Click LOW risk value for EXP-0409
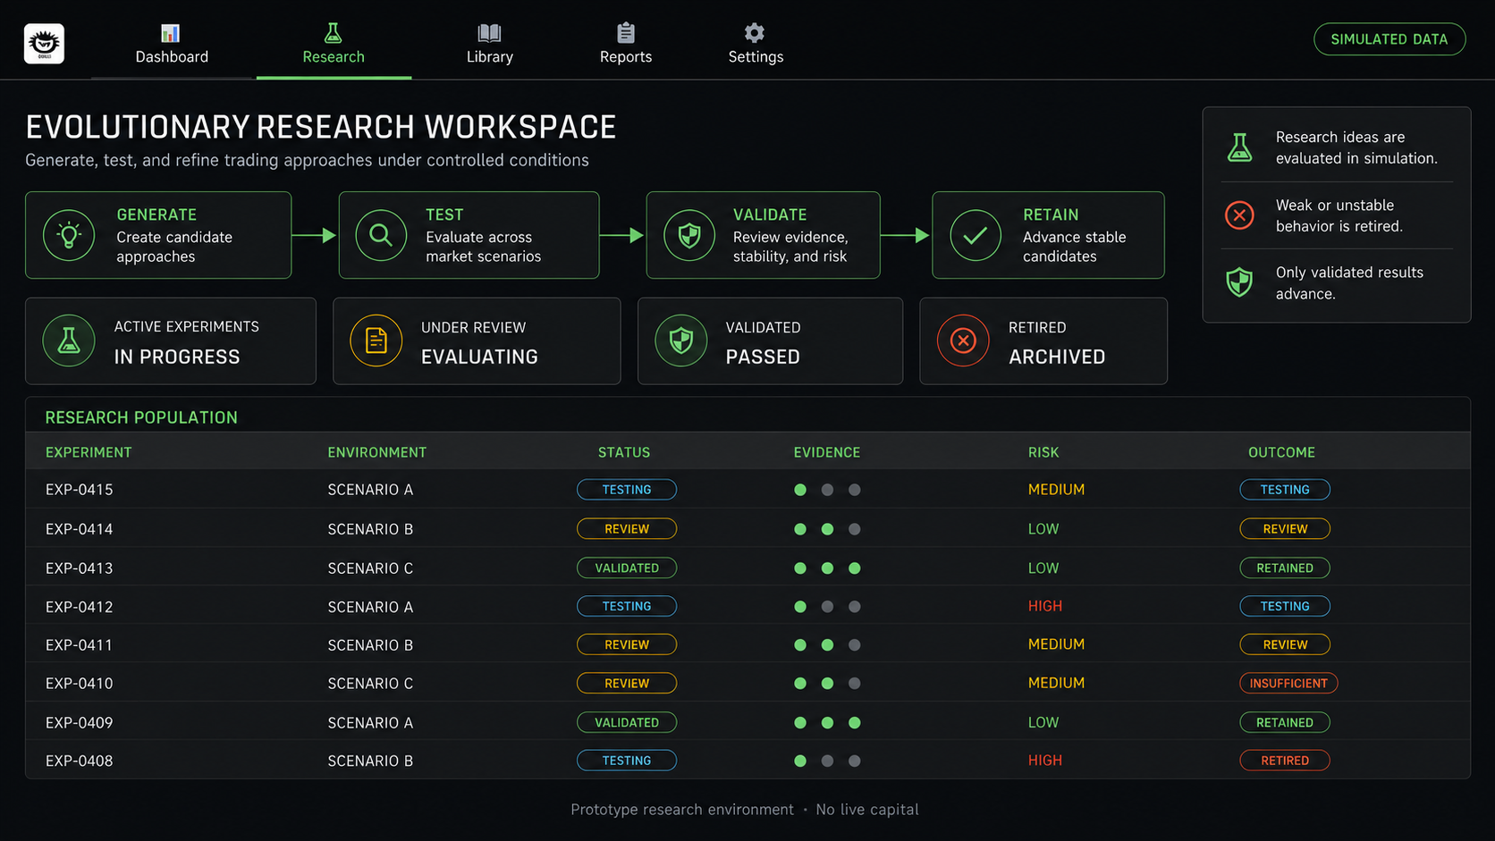The height and width of the screenshot is (841, 1495). [1043, 722]
